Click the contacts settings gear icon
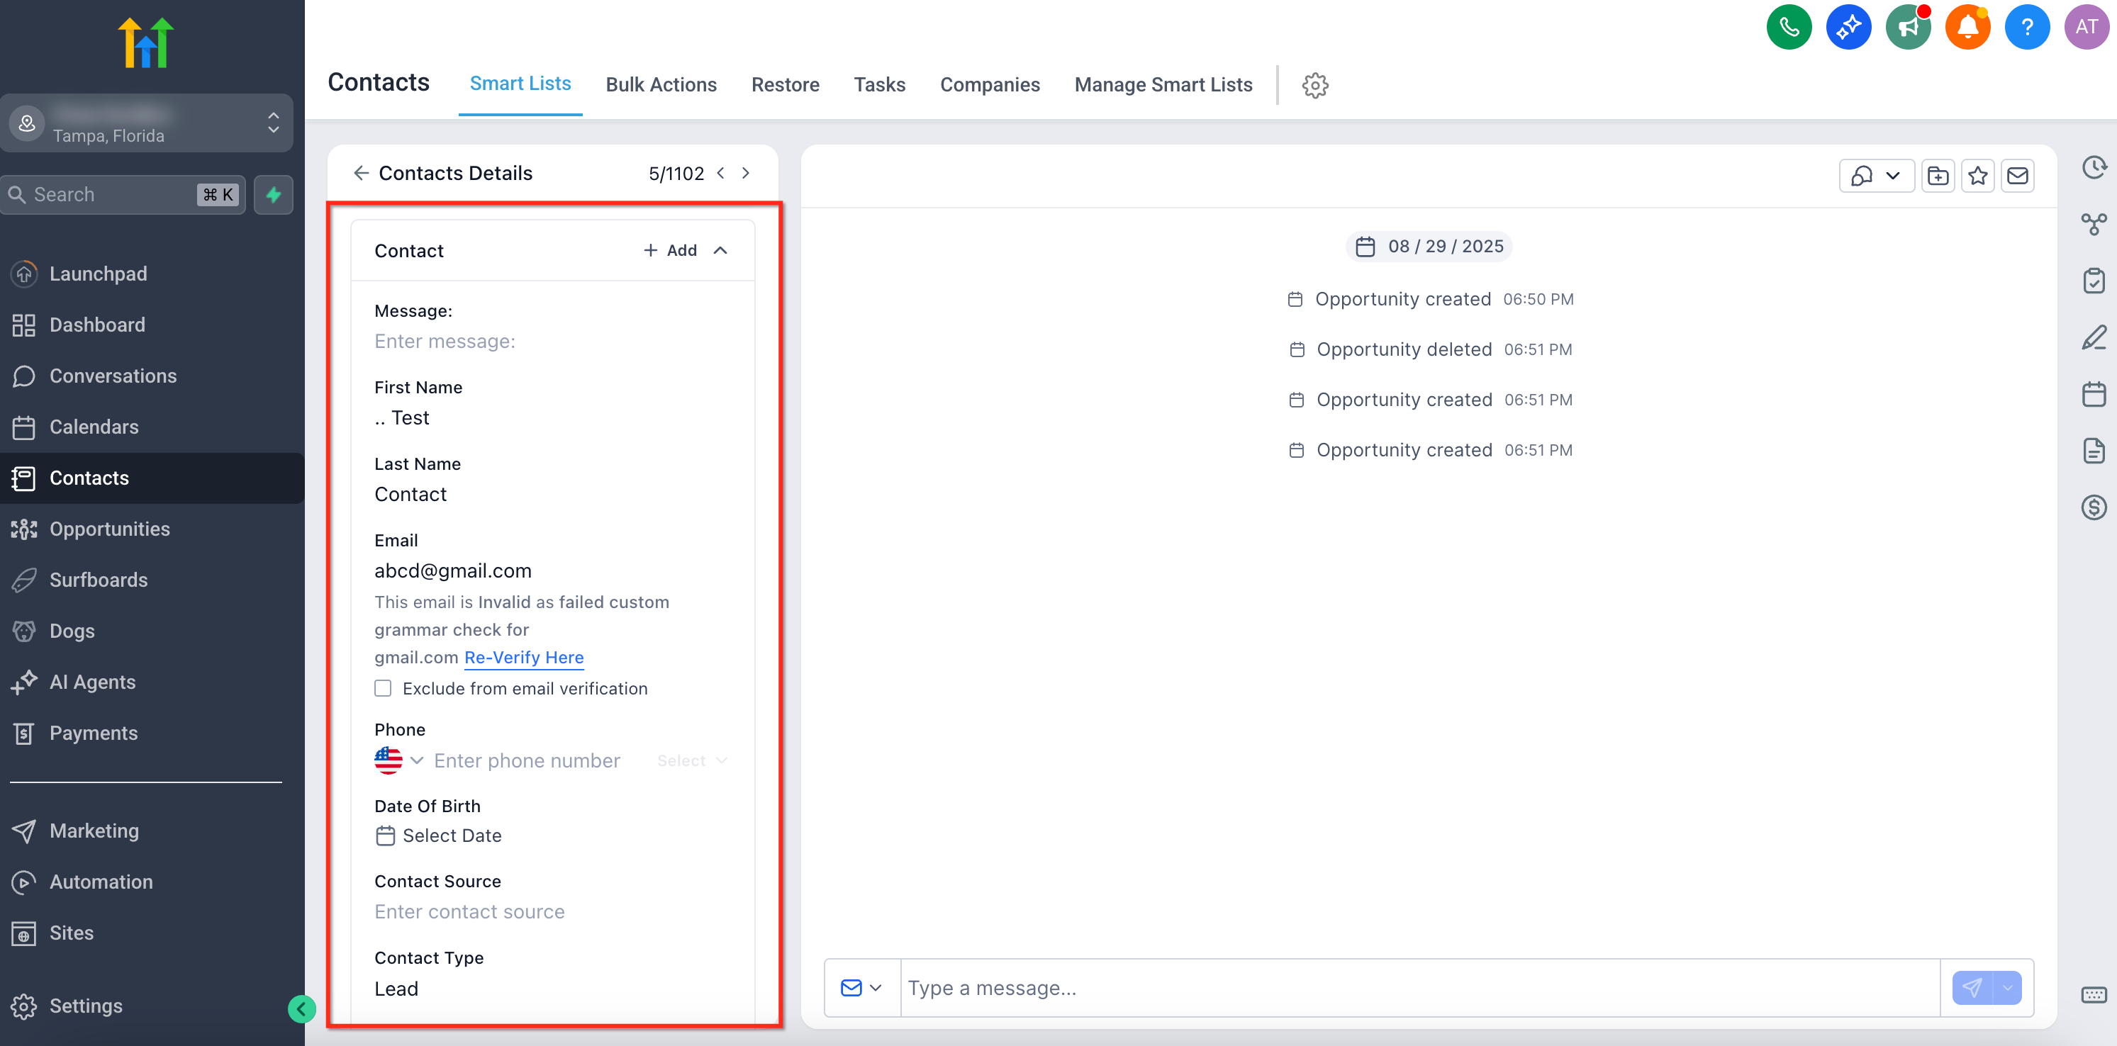This screenshot has width=2117, height=1046. point(1315,86)
